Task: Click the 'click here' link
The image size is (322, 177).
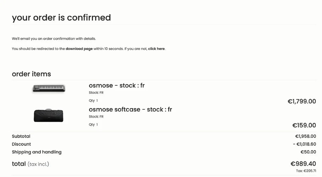Action: point(156,49)
